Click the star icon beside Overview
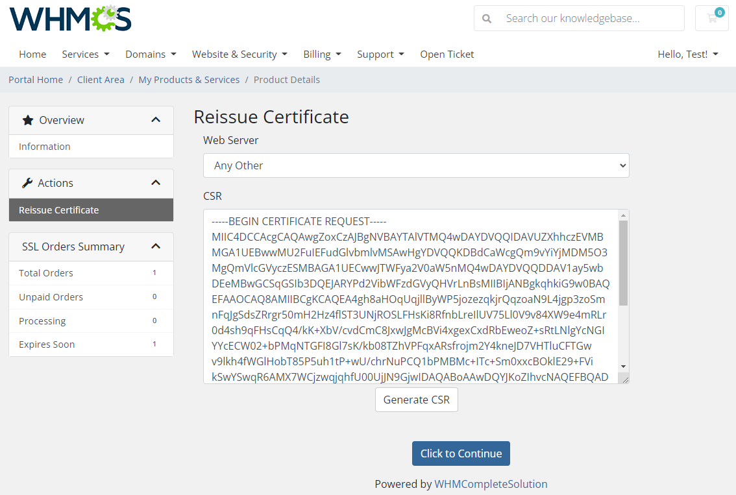Screen dimensions: 736x495 tap(27, 119)
